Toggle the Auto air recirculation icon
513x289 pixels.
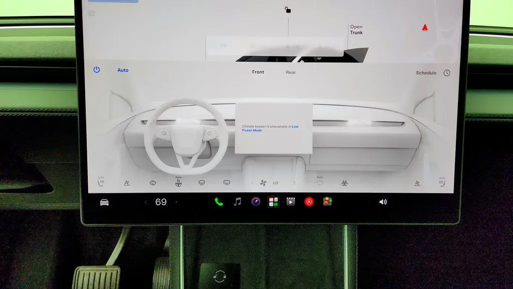pyautogui.click(x=320, y=182)
